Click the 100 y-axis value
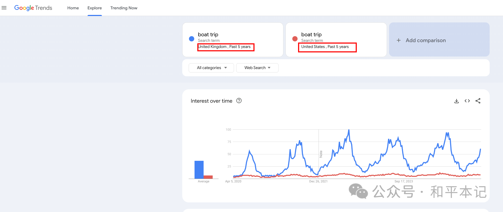This screenshot has width=503, height=212. pos(228,130)
